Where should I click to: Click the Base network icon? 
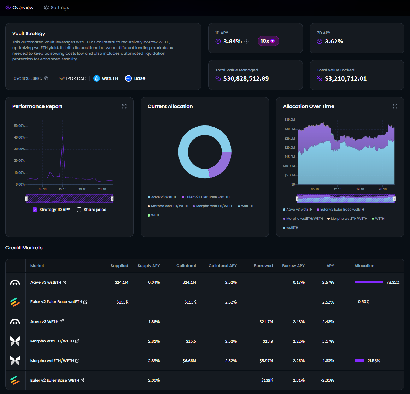tap(128, 78)
